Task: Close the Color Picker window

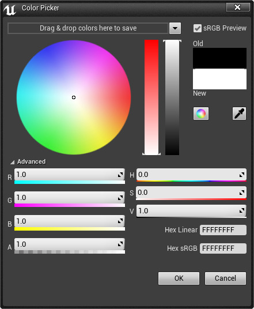Action: pyautogui.click(x=238, y=7)
